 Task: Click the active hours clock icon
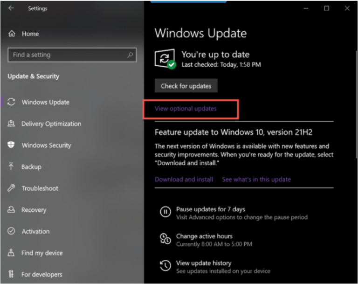[x=165, y=239]
